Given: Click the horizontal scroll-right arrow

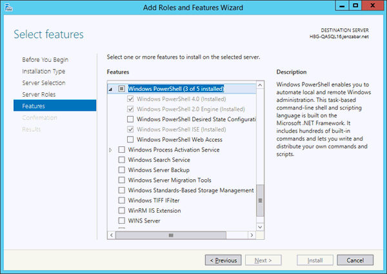Looking at the screenshot, I should [252, 235].
